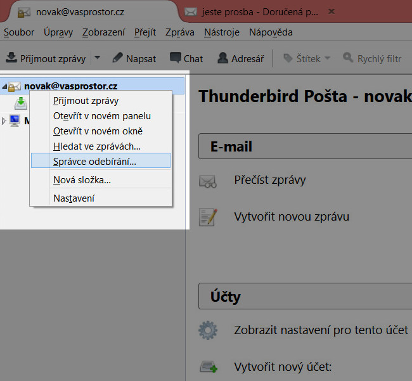Viewport: 412px width, 381px height.
Task: Click the account settings gear icon
Action: tap(208, 330)
